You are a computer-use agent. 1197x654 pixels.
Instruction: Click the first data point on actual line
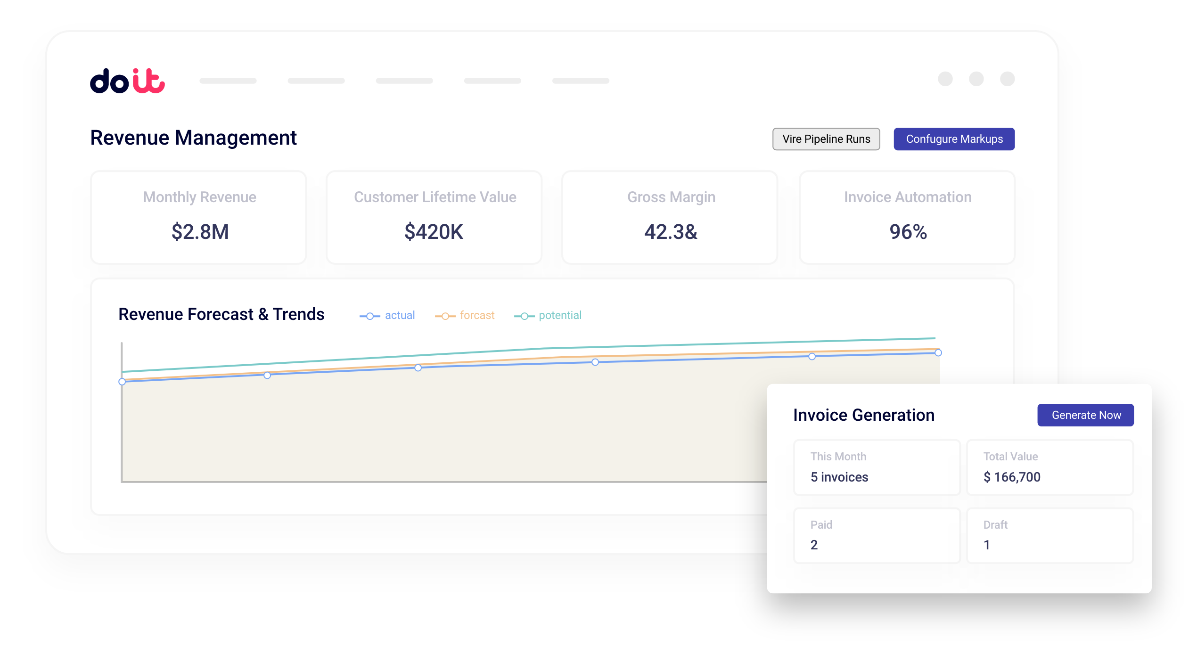tap(122, 382)
